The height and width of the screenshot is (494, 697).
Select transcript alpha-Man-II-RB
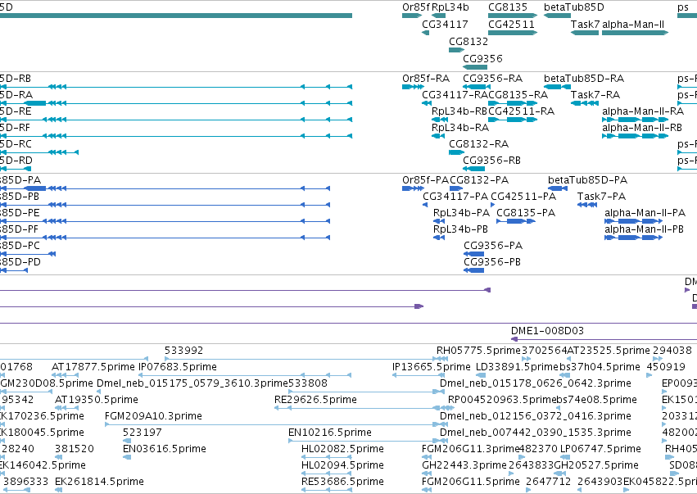click(642, 128)
